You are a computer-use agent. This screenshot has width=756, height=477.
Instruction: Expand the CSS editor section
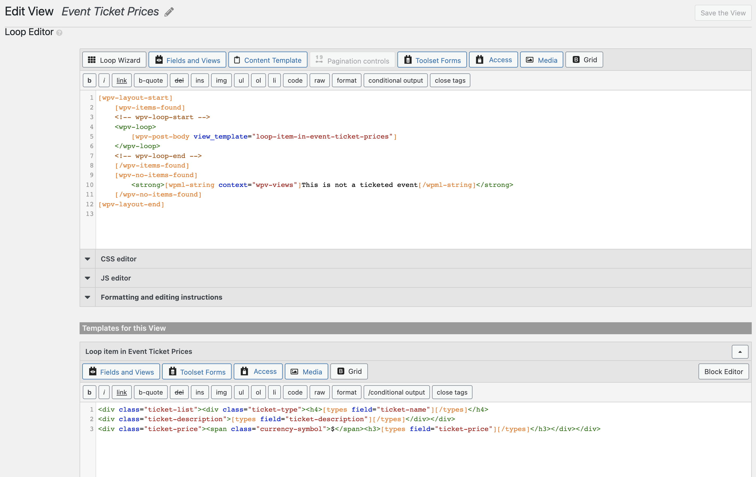(x=415, y=259)
